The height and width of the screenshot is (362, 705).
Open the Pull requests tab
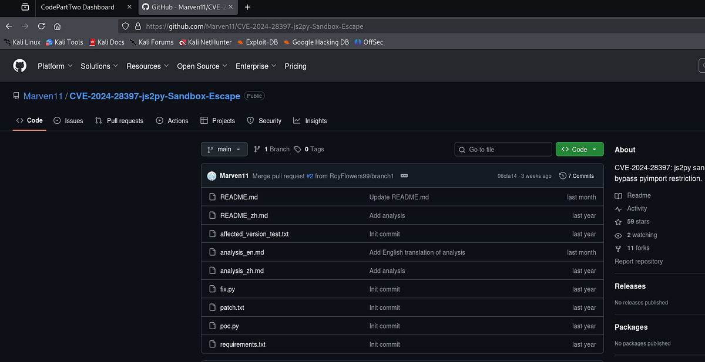coord(119,120)
